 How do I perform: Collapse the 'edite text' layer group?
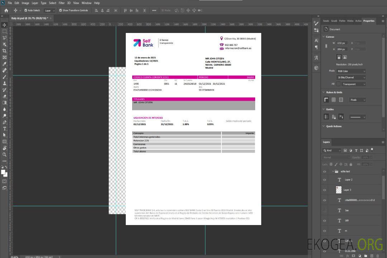pyautogui.click(x=333, y=171)
